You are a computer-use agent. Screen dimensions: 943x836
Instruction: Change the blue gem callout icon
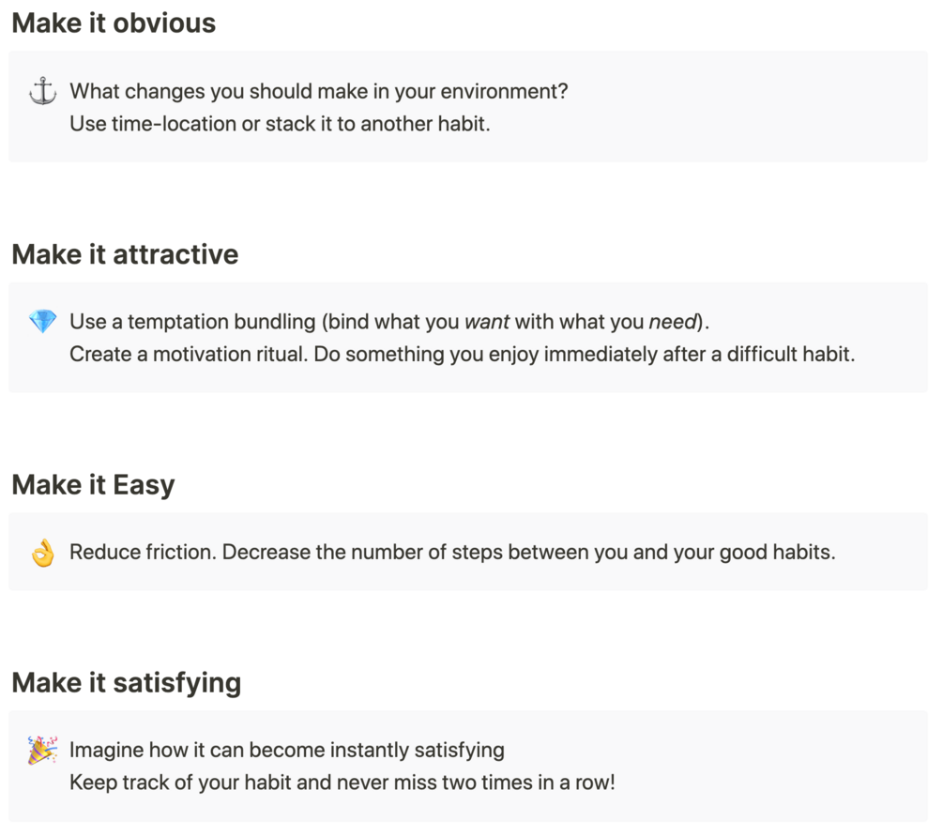(43, 323)
